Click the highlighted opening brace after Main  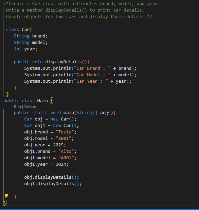(52, 101)
